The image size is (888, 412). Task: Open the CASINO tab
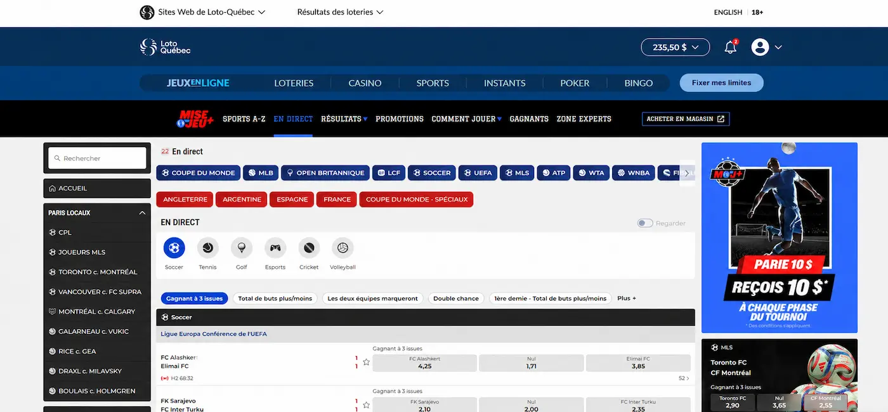365,83
